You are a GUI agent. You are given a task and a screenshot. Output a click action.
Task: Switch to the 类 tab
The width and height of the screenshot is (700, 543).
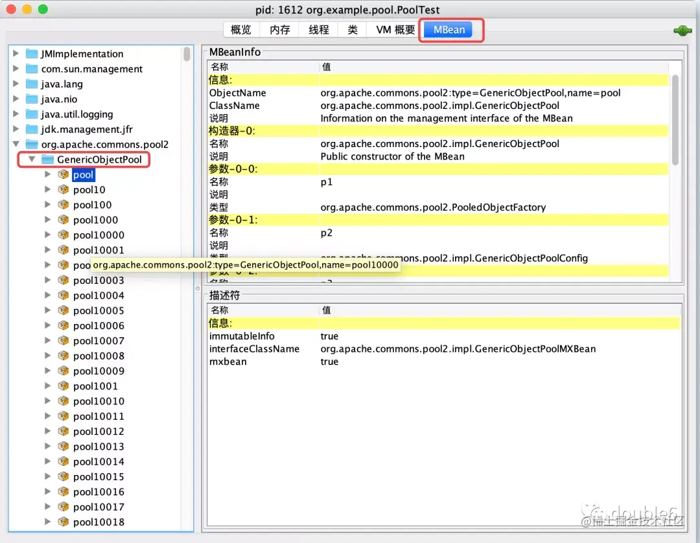point(353,30)
